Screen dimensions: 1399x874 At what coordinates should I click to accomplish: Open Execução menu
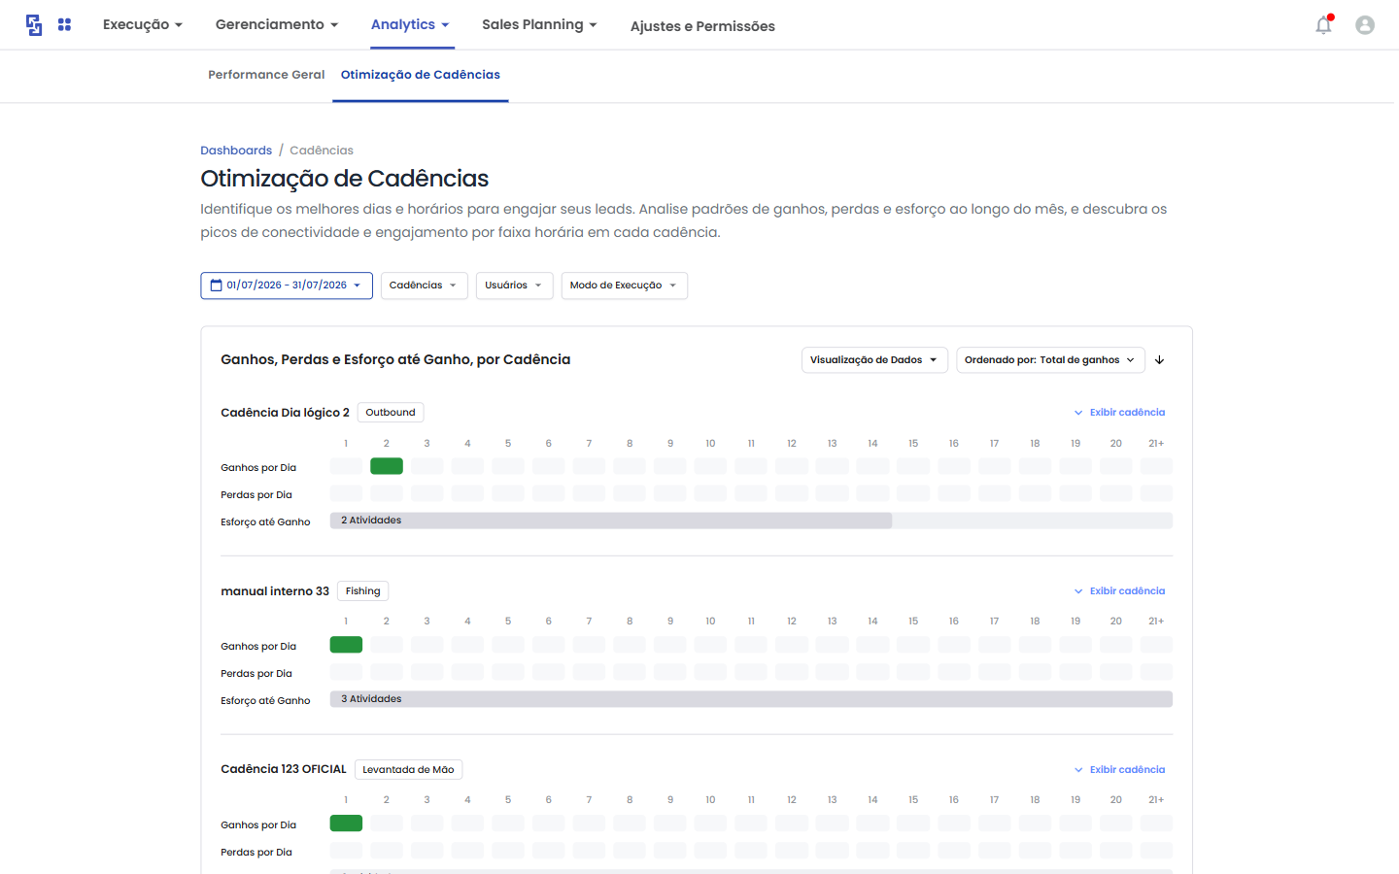[143, 24]
